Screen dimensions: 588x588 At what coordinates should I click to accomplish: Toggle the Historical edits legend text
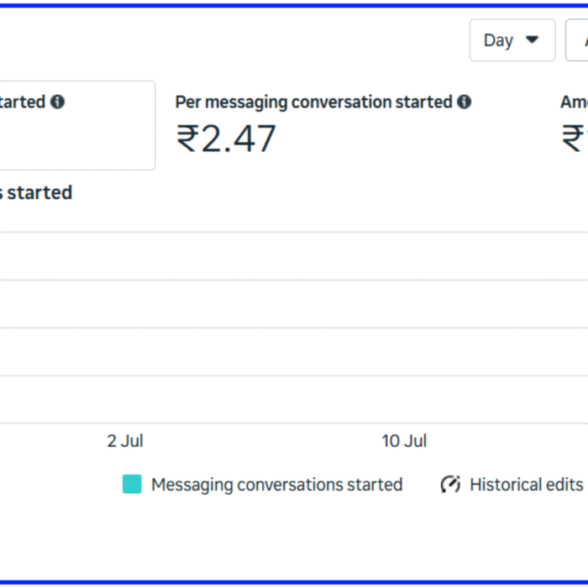526,485
